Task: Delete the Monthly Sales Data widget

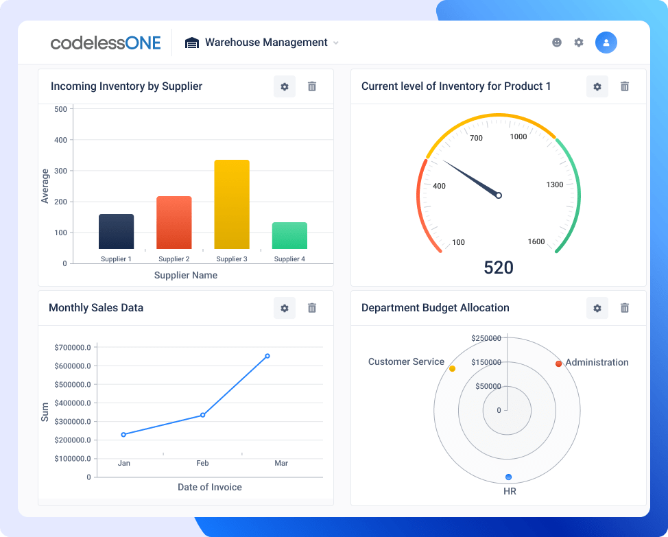Action: (312, 308)
